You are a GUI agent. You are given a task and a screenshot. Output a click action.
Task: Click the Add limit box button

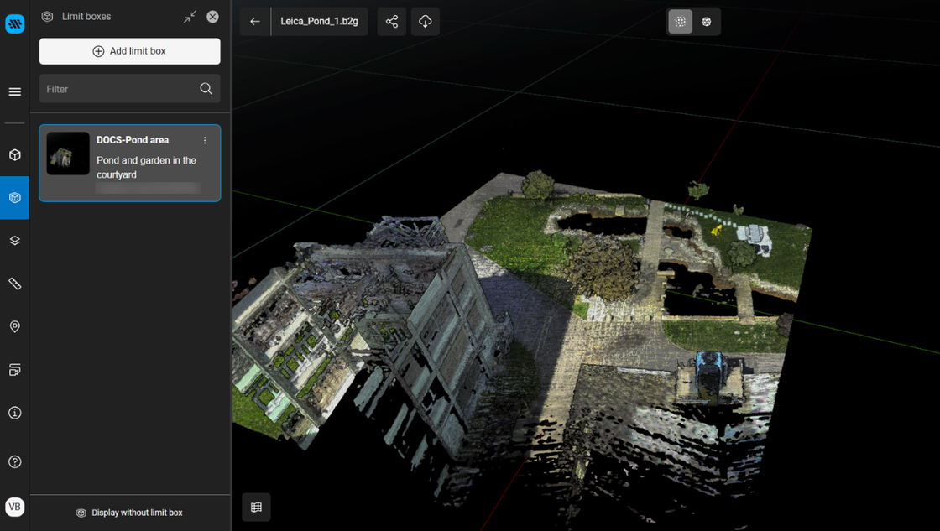[130, 51]
